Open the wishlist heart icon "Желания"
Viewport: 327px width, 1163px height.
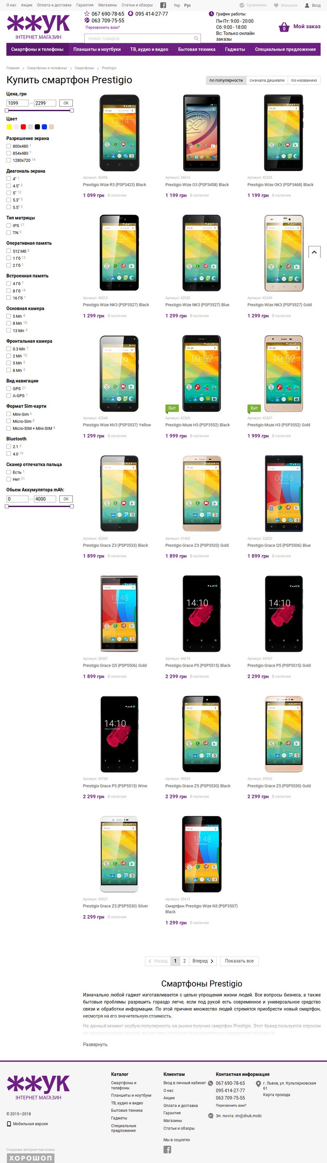[276, 5]
